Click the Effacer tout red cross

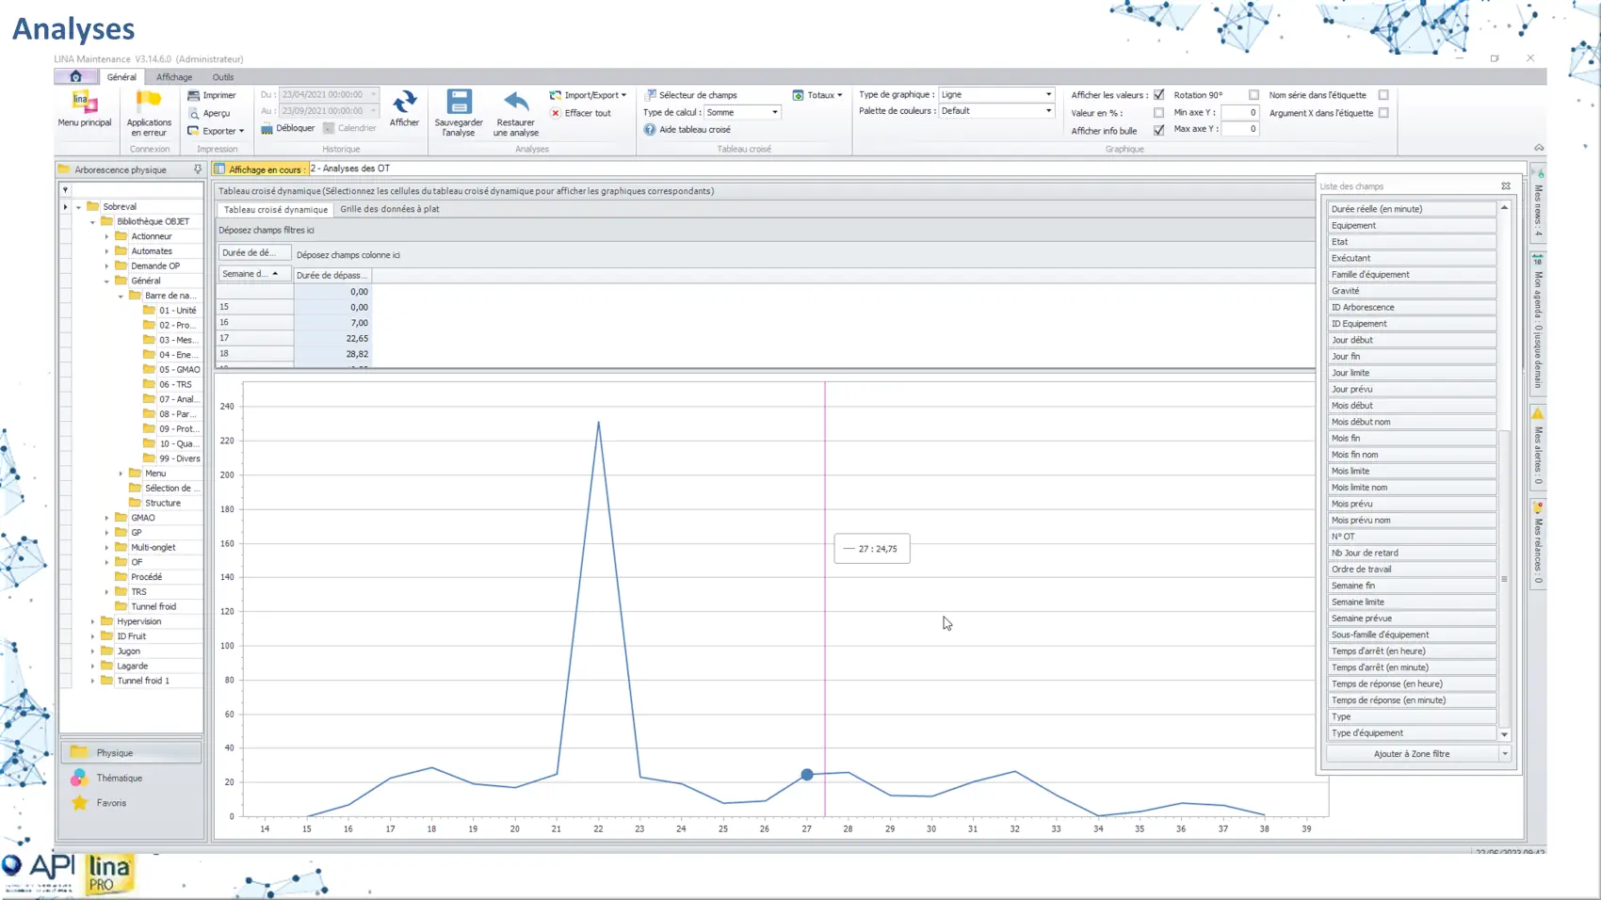pos(556,113)
